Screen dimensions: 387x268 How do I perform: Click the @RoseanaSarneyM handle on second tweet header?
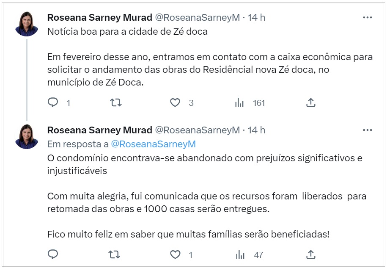(x=197, y=130)
